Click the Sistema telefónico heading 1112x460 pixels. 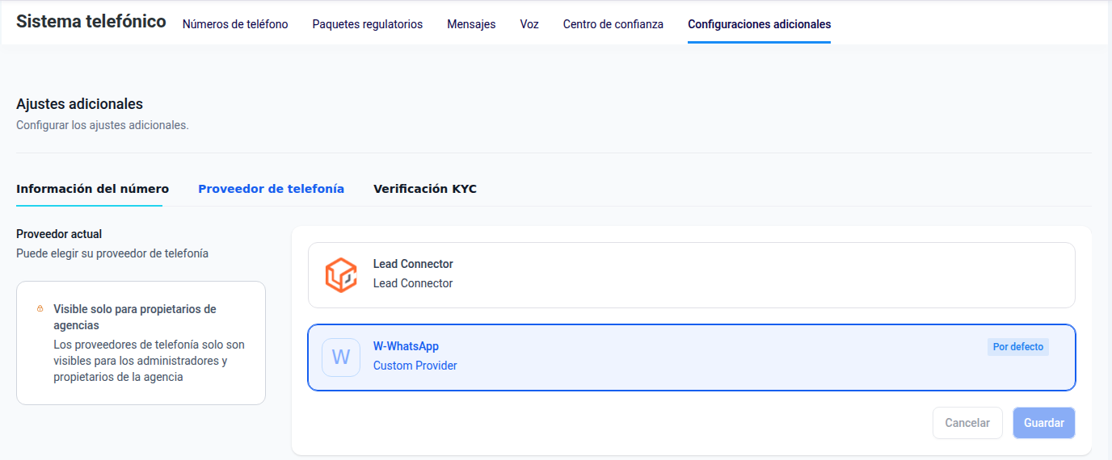(91, 22)
